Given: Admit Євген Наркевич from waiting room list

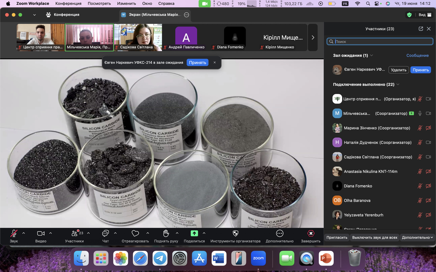Looking at the screenshot, I should tap(420, 70).
